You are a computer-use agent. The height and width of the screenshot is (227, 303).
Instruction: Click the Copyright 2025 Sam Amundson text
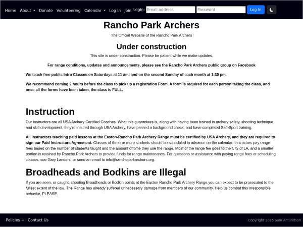pos(274,220)
